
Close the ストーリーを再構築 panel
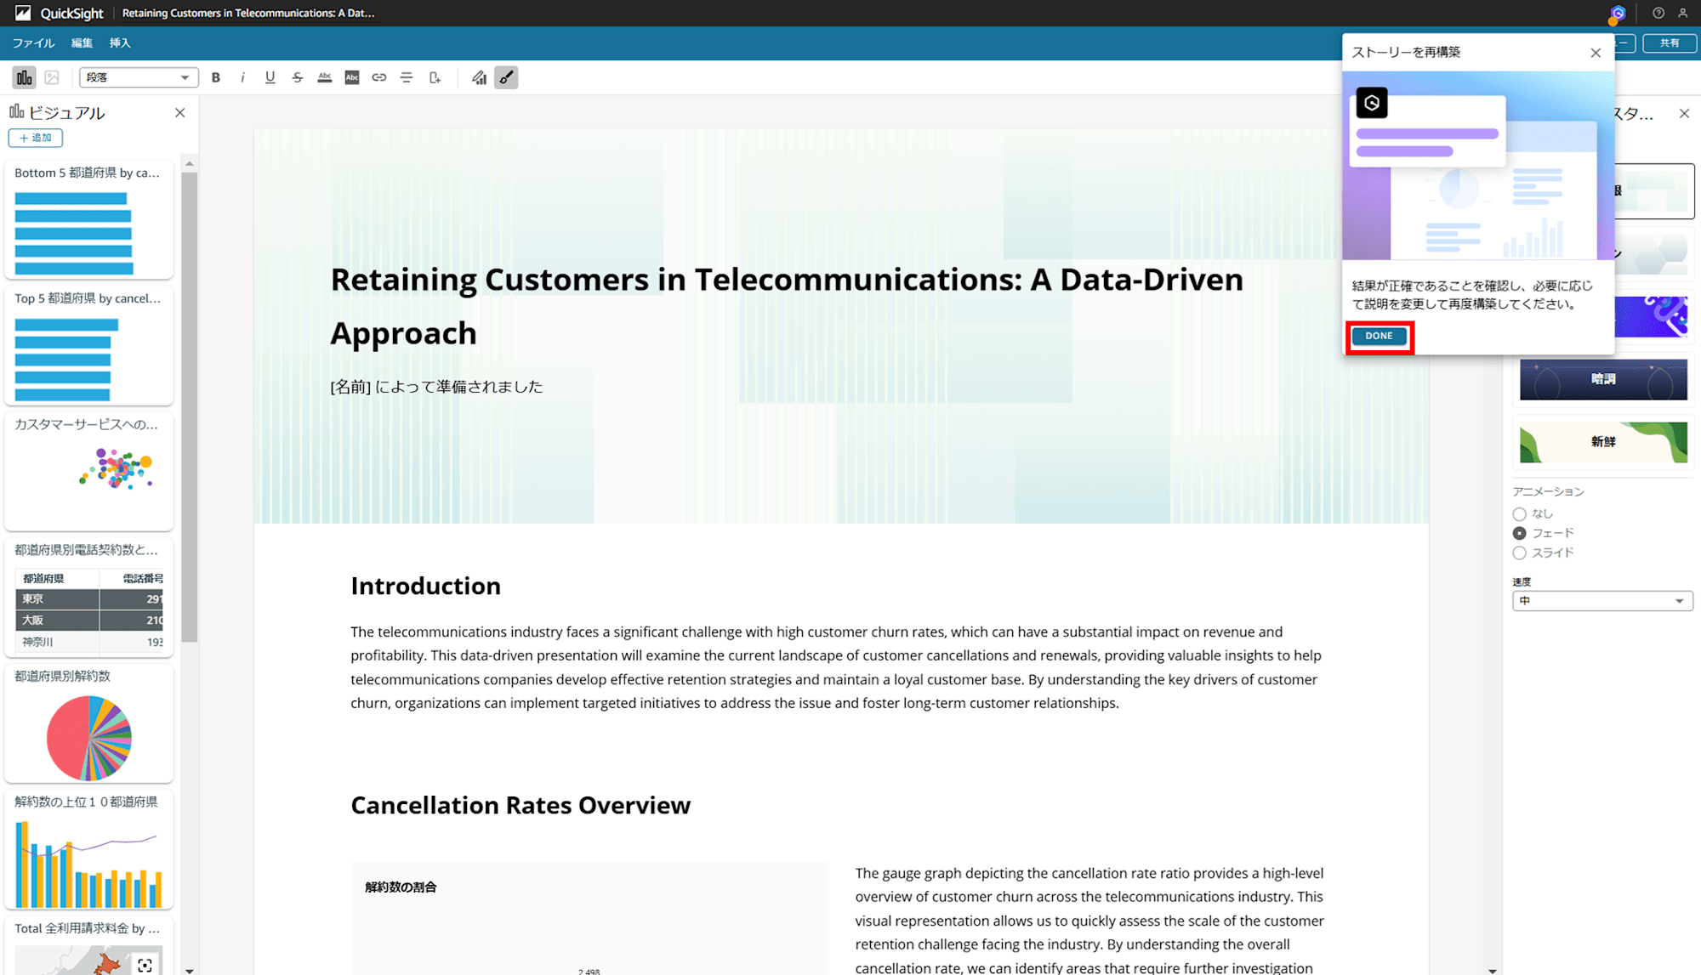pyautogui.click(x=1595, y=53)
